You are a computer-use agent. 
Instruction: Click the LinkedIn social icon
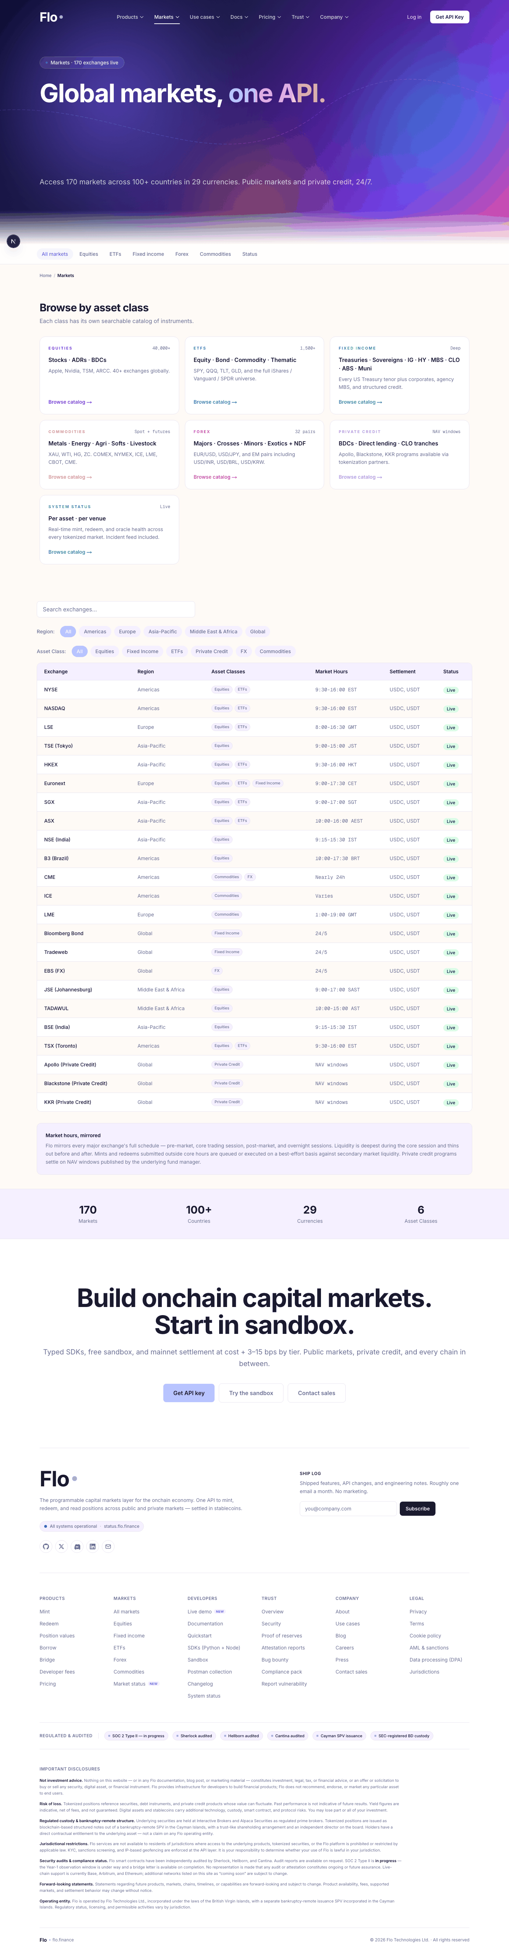pos(92,1547)
